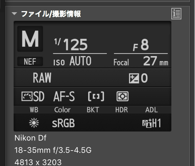Click the WB column label
This screenshot has width=195, height=166.
[x=34, y=110]
